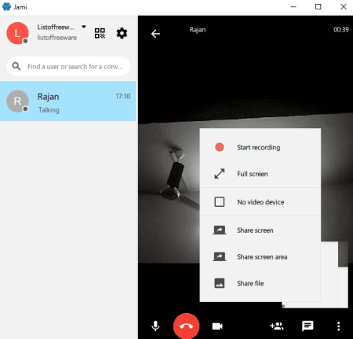Select Share file menu entry
The height and width of the screenshot is (339, 353).
[260, 283]
